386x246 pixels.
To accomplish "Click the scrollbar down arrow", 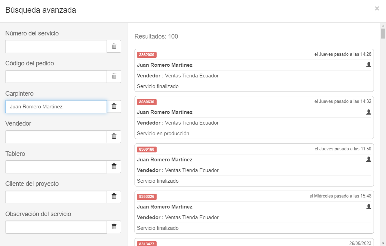I will pos(383,244).
